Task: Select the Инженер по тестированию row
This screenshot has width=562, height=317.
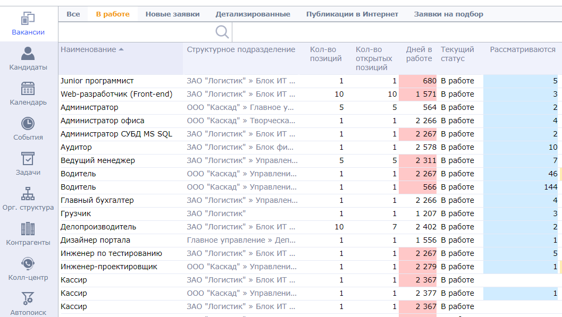Action: tap(111, 253)
